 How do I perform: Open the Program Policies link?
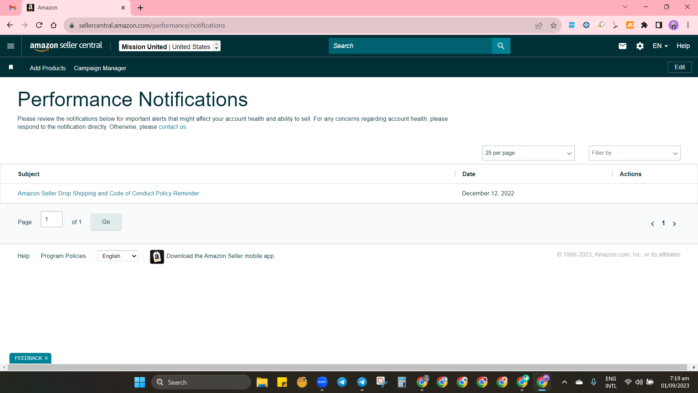(x=63, y=256)
